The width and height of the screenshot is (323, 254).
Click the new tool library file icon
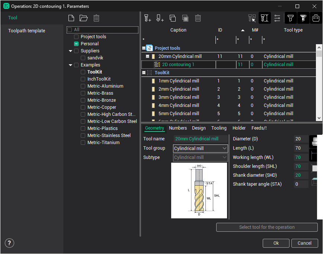point(72,18)
